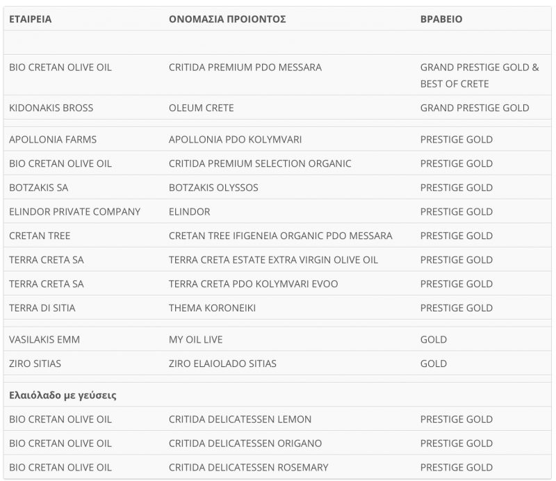The height and width of the screenshot is (481, 556).
Task: Click the APOLLONIA PDO KOLYMVARI product
Action: pyautogui.click(x=235, y=139)
